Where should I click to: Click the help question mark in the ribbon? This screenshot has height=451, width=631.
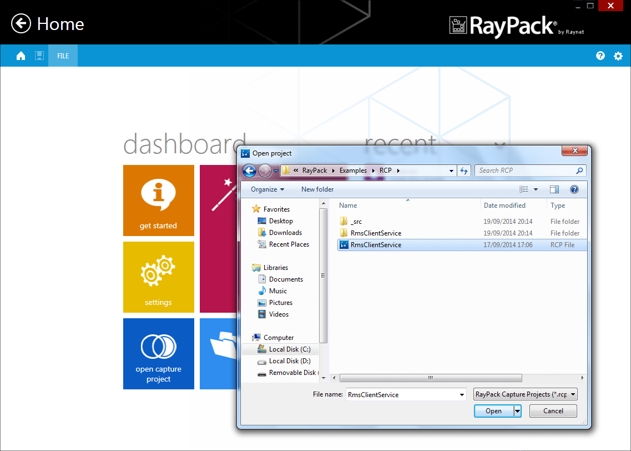coord(600,56)
